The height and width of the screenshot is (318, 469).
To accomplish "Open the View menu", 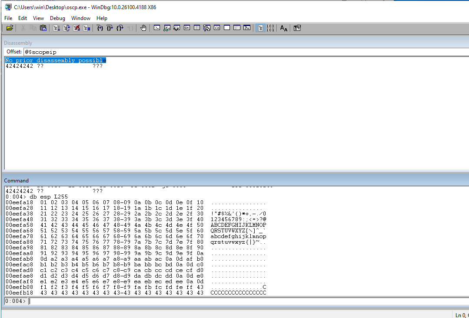I will [x=38, y=18].
